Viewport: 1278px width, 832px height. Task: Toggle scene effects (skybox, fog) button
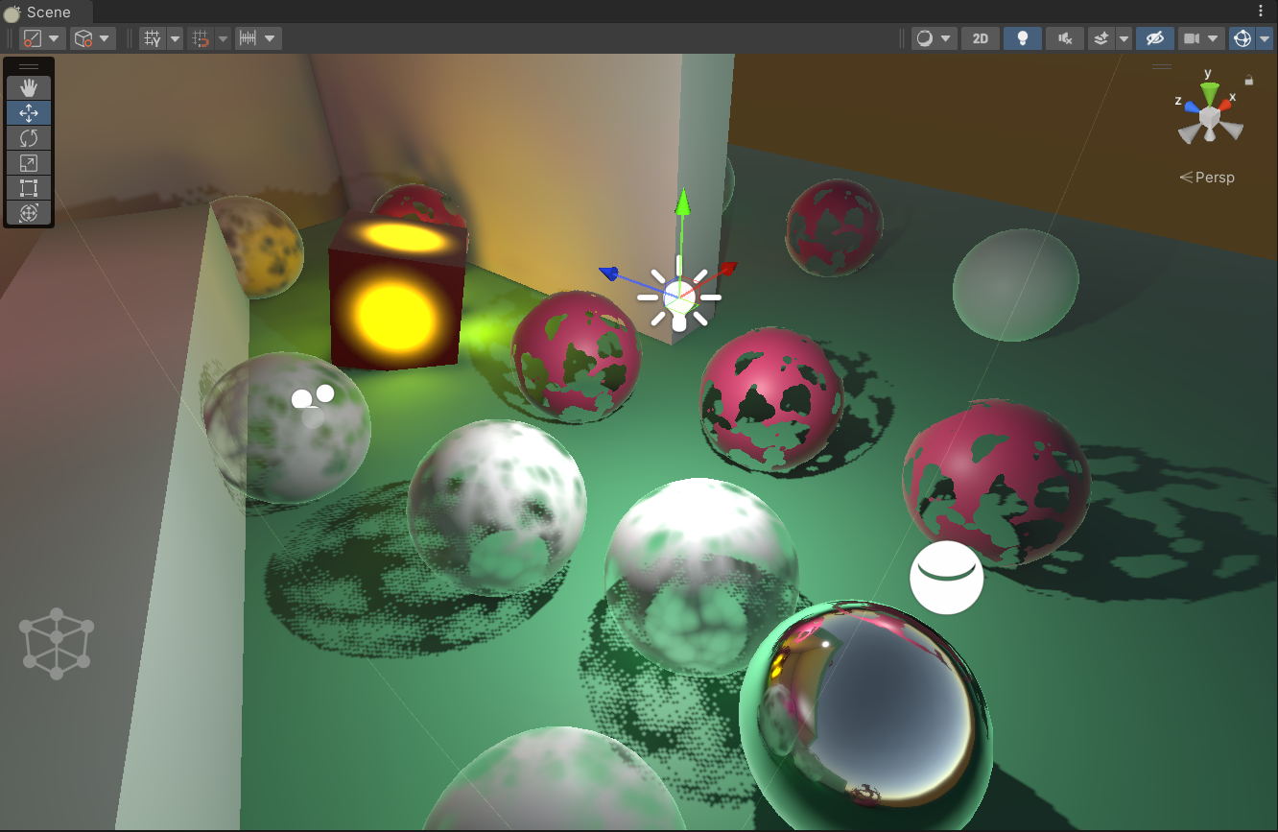tap(1101, 38)
